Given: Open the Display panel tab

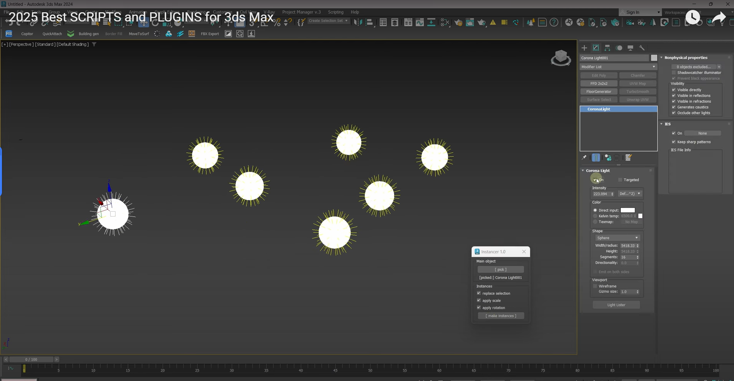Looking at the screenshot, I should click(630, 48).
